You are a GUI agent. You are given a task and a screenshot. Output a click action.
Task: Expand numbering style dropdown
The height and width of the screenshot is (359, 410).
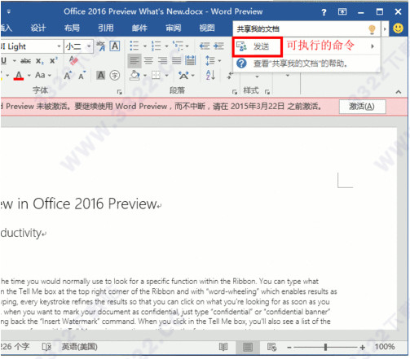tap(166, 46)
